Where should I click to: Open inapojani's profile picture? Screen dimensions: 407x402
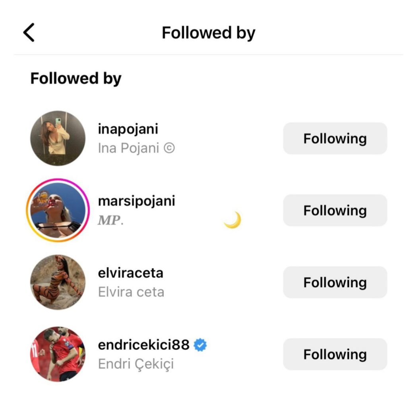pos(58,138)
